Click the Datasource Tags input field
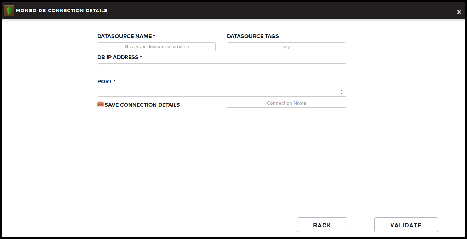The height and width of the screenshot is (239, 467). [286, 47]
